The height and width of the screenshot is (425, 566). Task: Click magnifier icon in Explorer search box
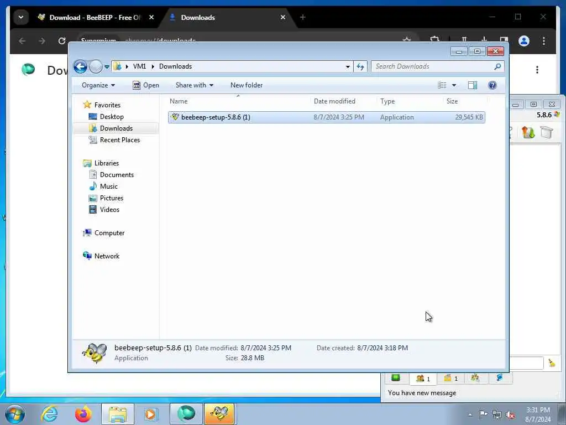click(x=498, y=66)
